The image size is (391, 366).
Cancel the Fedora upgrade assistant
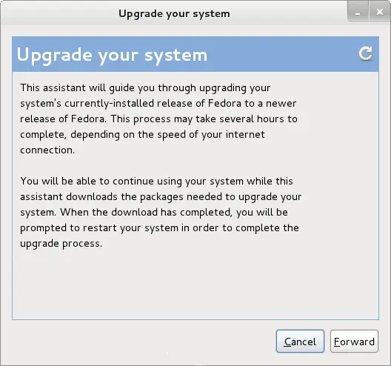tap(300, 342)
